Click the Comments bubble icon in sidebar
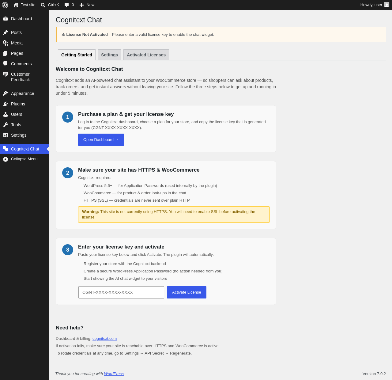 (x=6, y=64)
